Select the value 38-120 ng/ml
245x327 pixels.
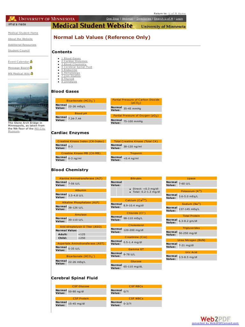[x=133, y=147]
